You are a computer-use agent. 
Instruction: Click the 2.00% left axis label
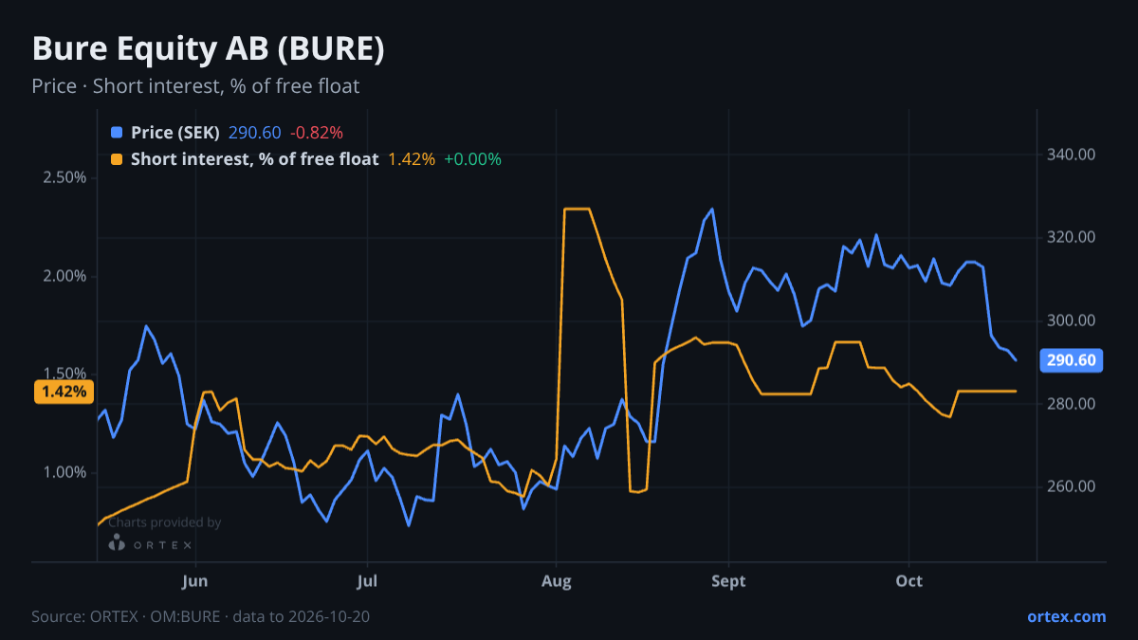coord(64,276)
